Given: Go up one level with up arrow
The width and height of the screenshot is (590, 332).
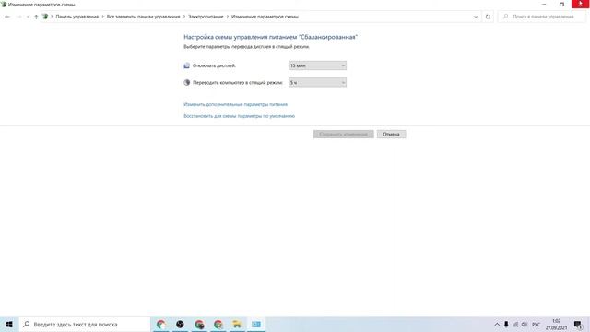Looking at the screenshot, I should 36,17.
